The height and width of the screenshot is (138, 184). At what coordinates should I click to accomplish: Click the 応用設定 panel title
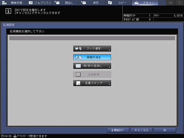pos(9,25)
